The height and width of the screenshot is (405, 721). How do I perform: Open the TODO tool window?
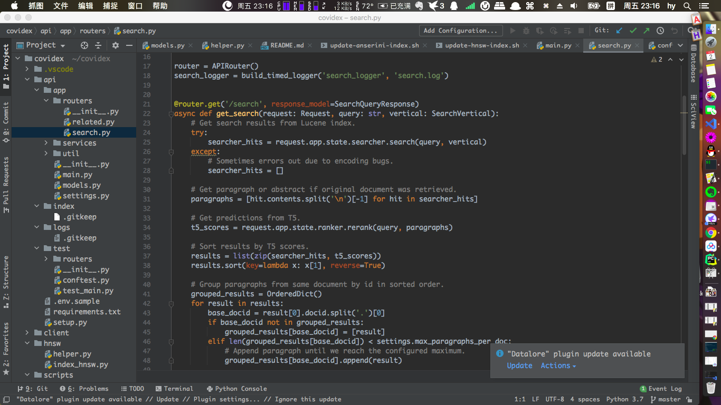tap(132, 389)
